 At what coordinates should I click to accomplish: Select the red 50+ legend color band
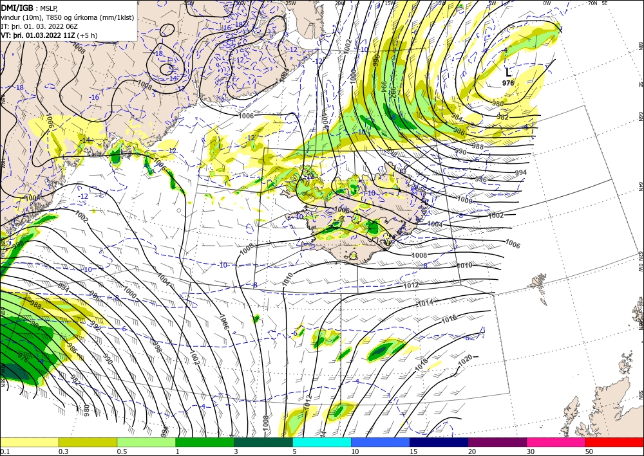614,442
